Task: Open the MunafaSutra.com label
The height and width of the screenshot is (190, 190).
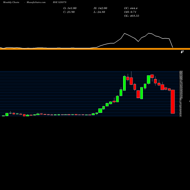Action: tap(36, 2)
